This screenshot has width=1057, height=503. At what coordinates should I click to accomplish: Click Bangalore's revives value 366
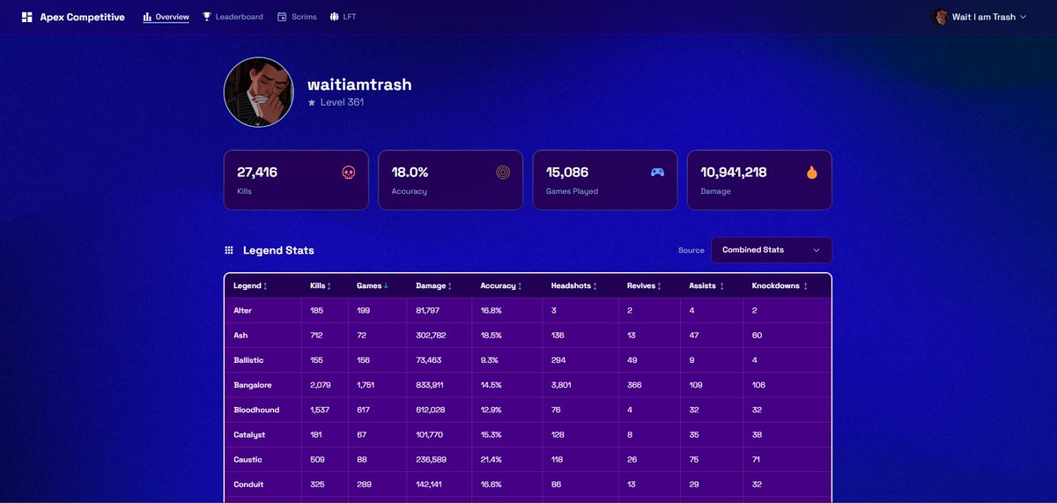(x=634, y=385)
